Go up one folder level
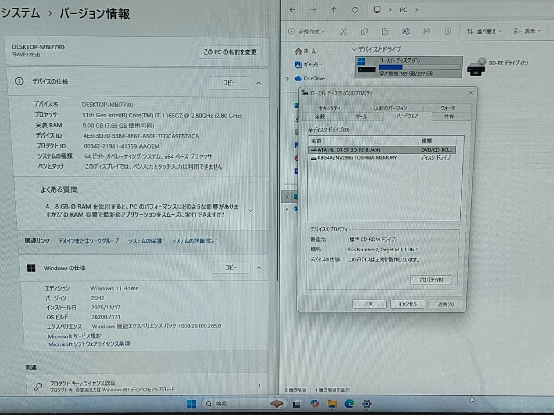 [334, 10]
